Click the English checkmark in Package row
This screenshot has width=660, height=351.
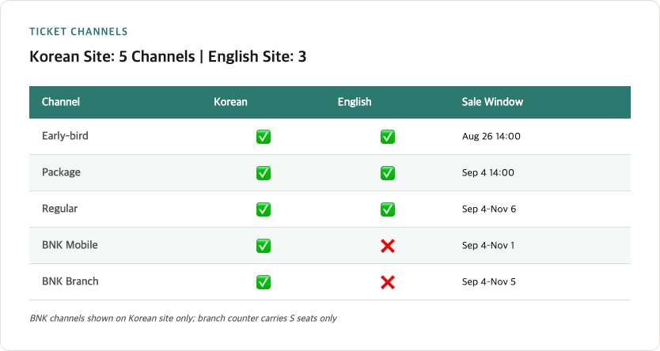388,173
